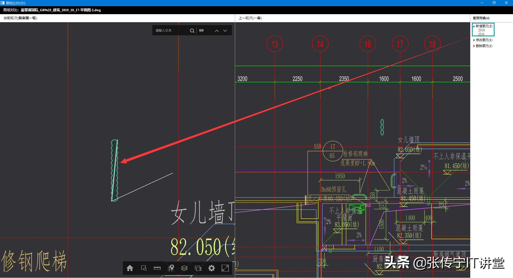This screenshot has width=513, height=278.
Task: Select difference item 2310
Action: click(x=481, y=30)
